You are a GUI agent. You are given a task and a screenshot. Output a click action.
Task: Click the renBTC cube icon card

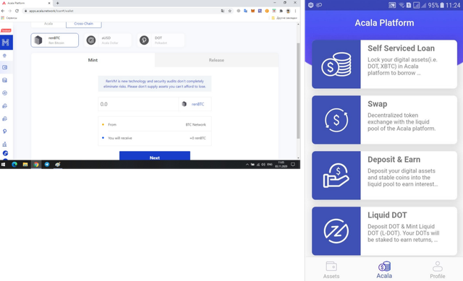[x=55, y=40]
